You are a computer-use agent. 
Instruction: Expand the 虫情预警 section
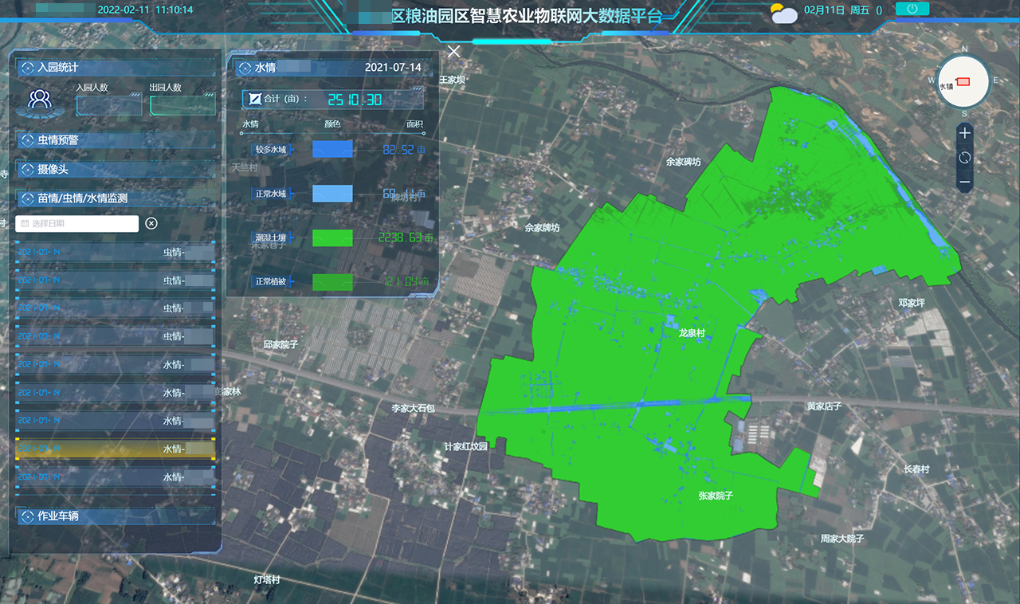point(116,140)
